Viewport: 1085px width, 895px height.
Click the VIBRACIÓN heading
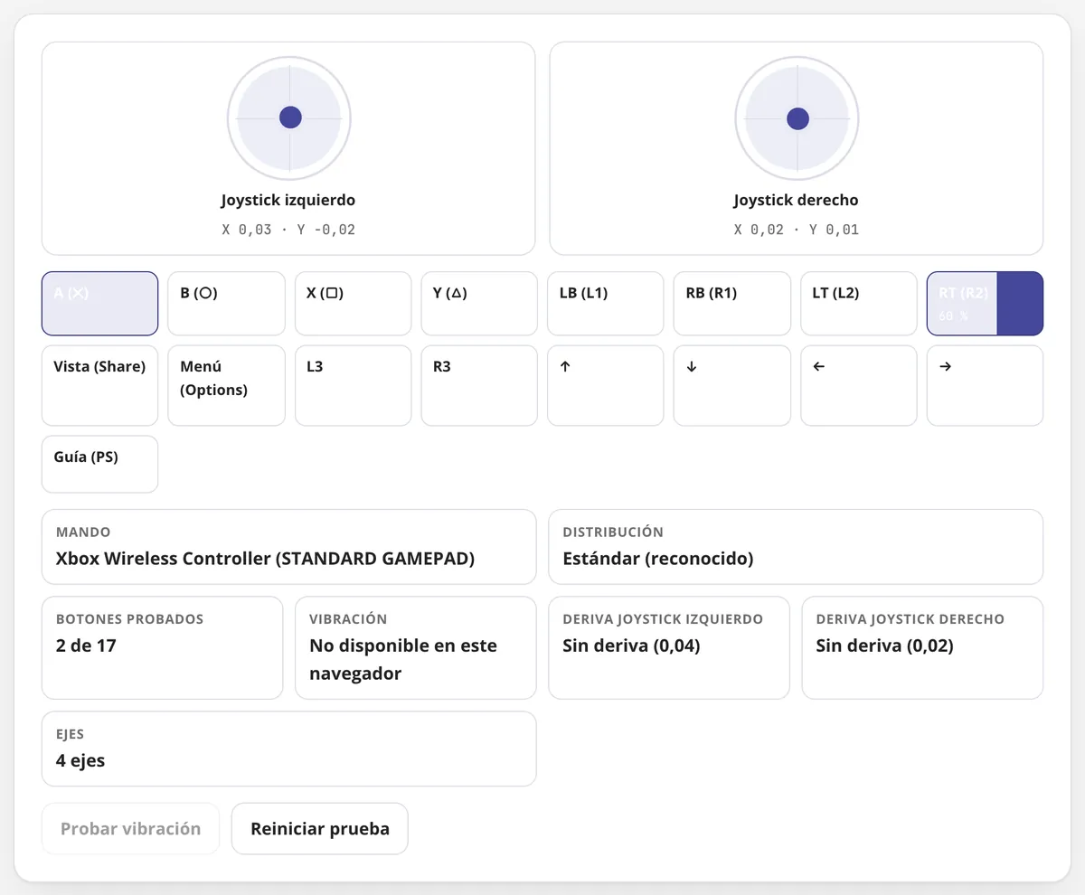point(348,619)
